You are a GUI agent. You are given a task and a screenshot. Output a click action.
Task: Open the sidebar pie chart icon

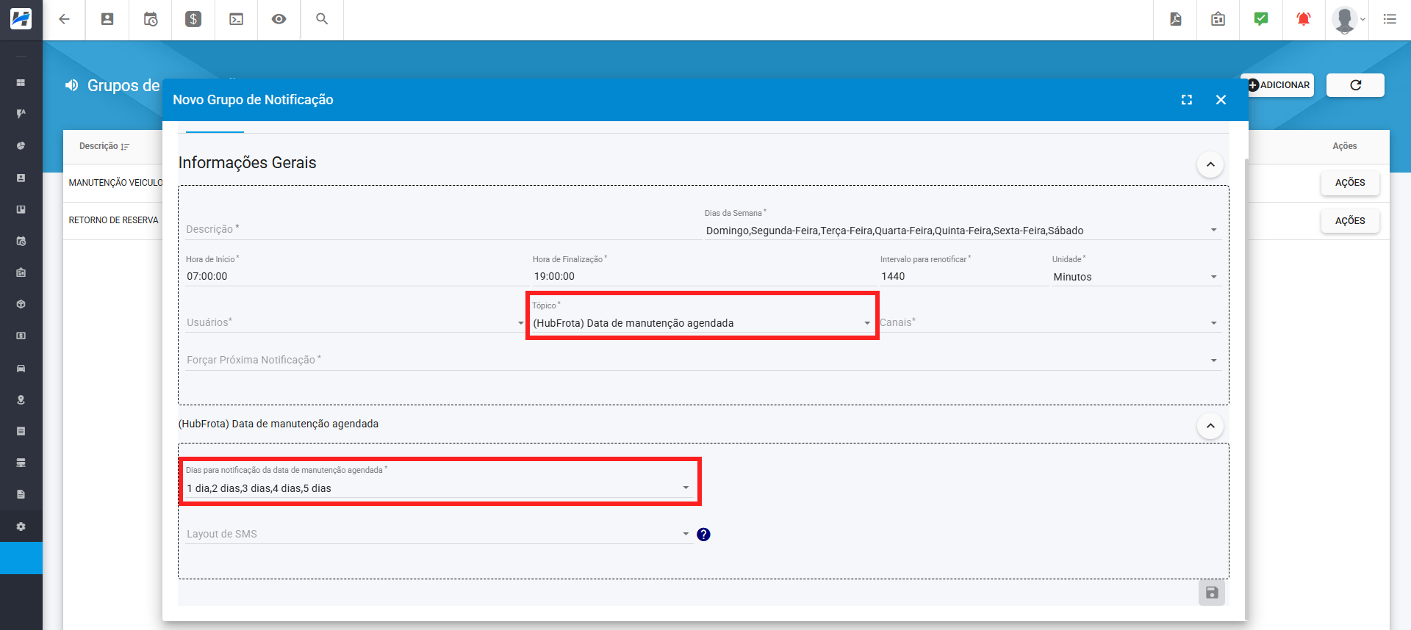pos(21,145)
